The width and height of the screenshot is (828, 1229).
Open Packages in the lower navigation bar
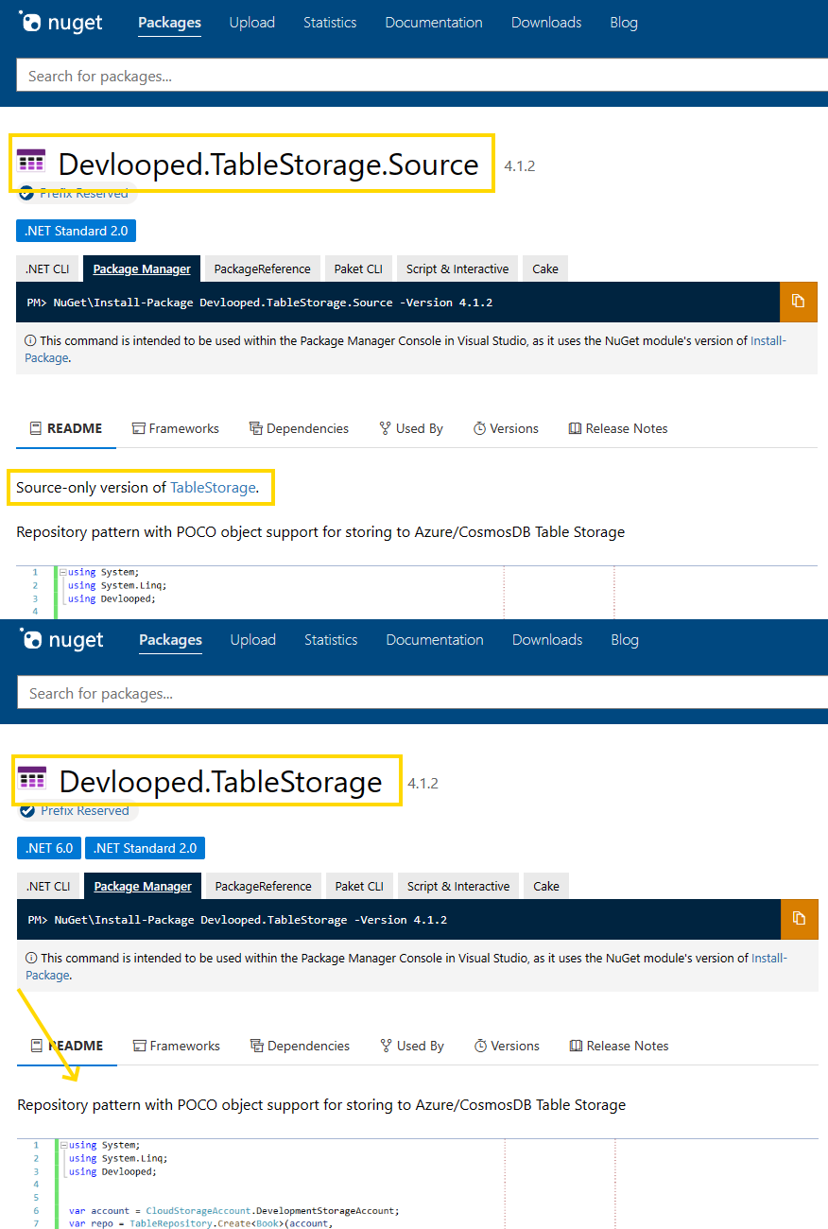tap(170, 640)
